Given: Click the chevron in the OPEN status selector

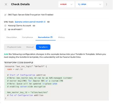Looking at the screenshot, I should (100, 4).
